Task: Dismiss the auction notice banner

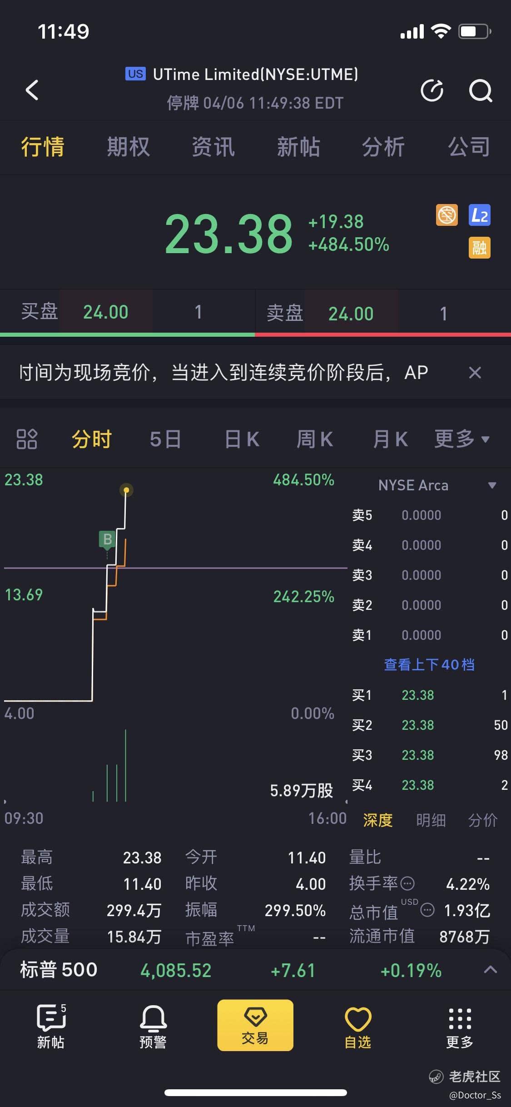Action: [x=475, y=373]
